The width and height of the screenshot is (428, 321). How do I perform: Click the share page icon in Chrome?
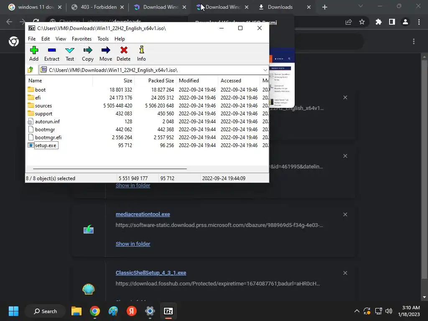[349, 22]
